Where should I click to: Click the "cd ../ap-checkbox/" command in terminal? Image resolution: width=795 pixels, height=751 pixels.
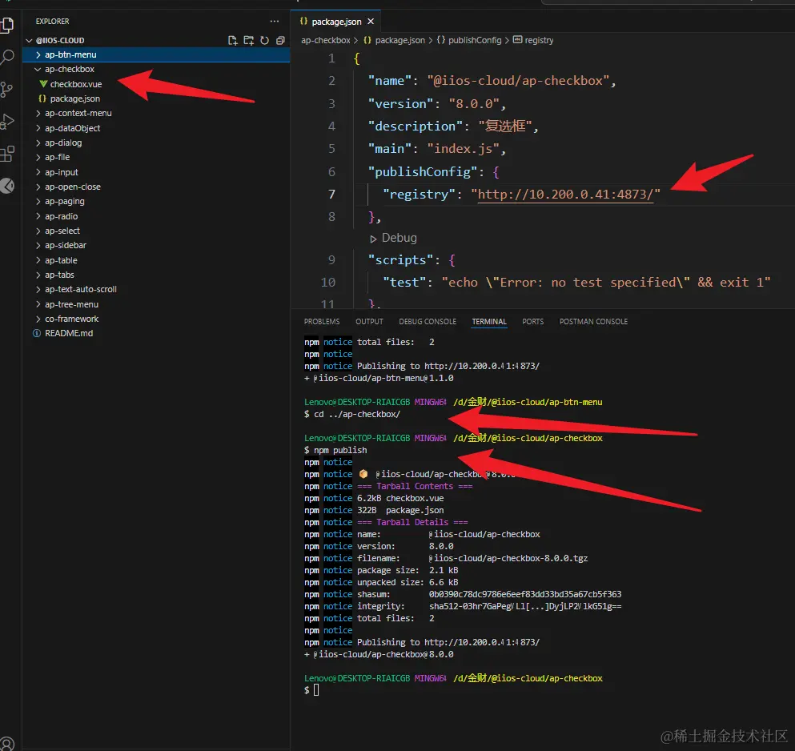pyautogui.click(x=357, y=414)
